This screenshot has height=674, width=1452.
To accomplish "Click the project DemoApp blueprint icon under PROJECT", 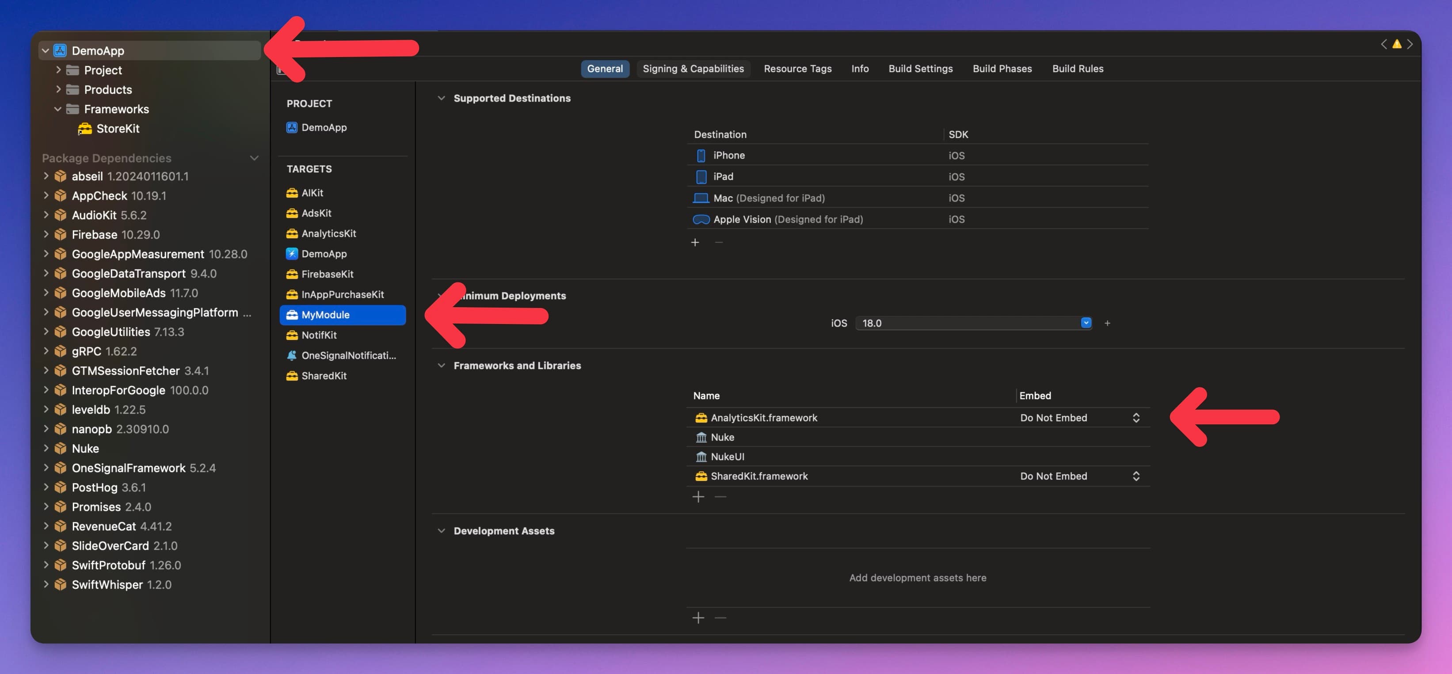I will point(291,127).
